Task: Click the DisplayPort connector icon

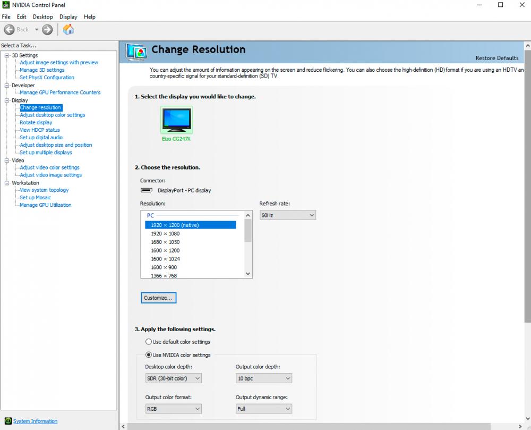Action: tap(147, 190)
